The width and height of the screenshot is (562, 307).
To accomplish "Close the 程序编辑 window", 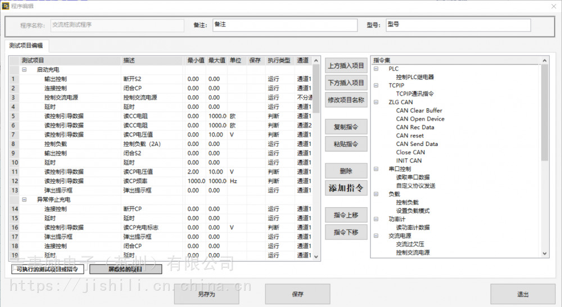I will [551, 6].
